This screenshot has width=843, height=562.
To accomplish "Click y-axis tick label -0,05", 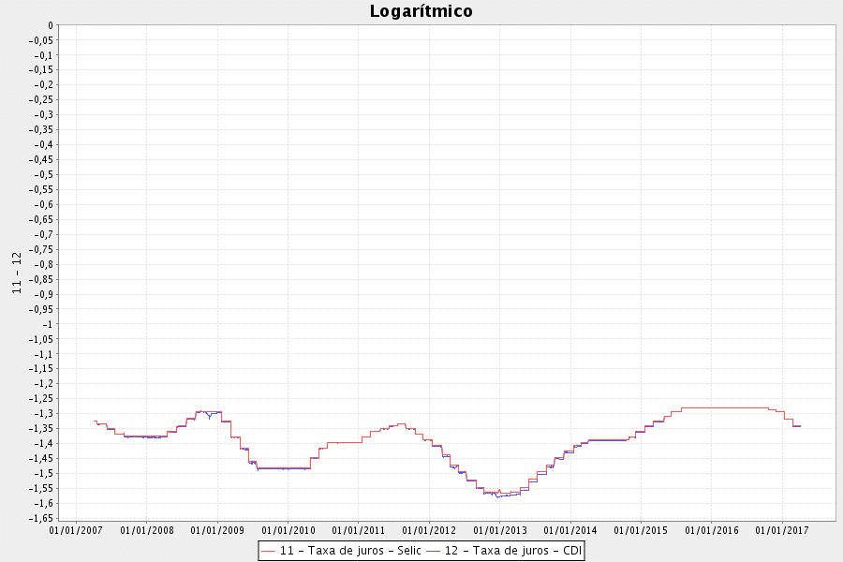I will (x=41, y=40).
